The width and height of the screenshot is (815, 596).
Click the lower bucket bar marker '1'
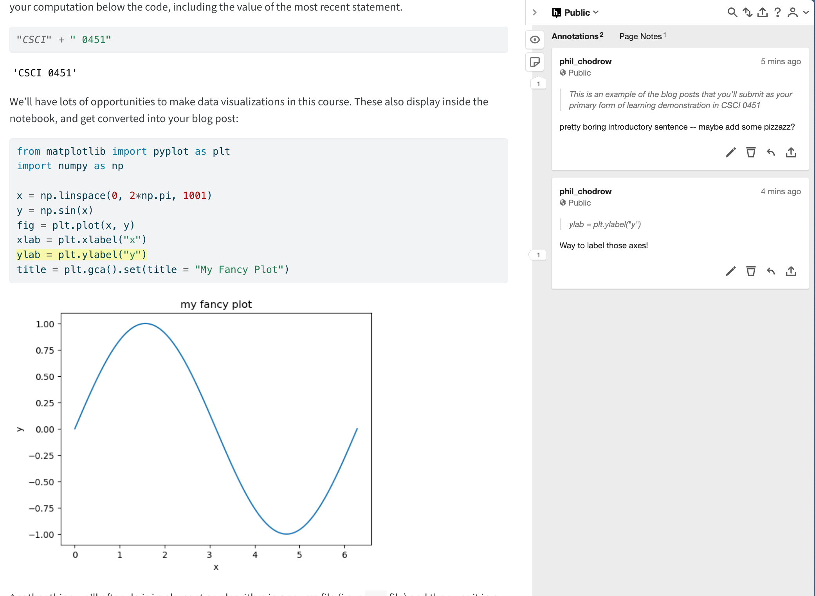pos(538,255)
